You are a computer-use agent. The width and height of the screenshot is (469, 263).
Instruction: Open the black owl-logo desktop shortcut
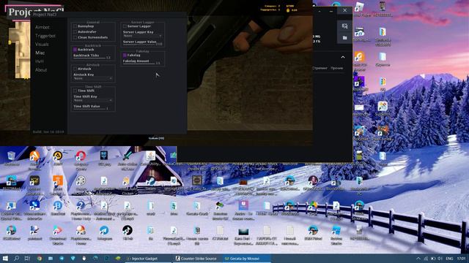tap(34, 180)
